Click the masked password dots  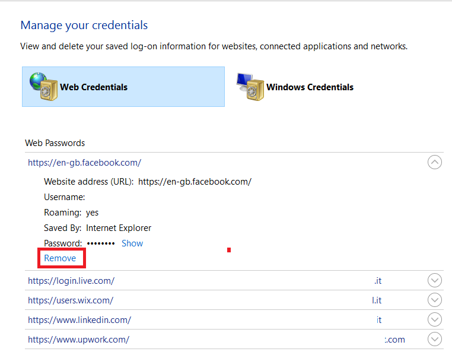pyautogui.click(x=101, y=243)
